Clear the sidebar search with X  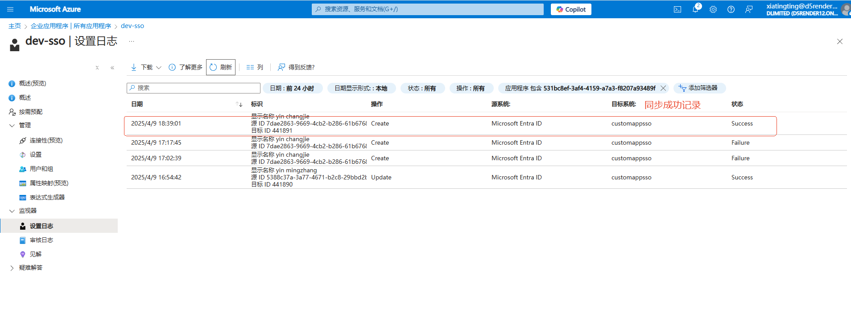[x=97, y=68]
